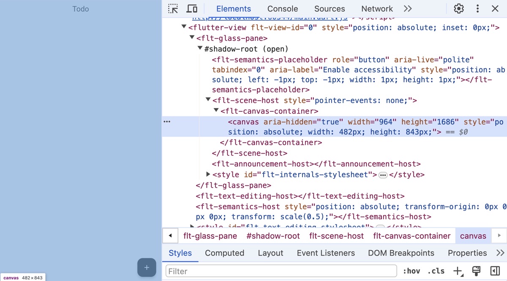Select closing flt-glass-pane tag
This screenshot has width=507, height=281.
[x=234, y=185]
